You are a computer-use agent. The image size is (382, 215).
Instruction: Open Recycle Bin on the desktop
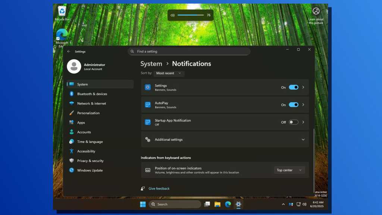(x=62, y=11)
